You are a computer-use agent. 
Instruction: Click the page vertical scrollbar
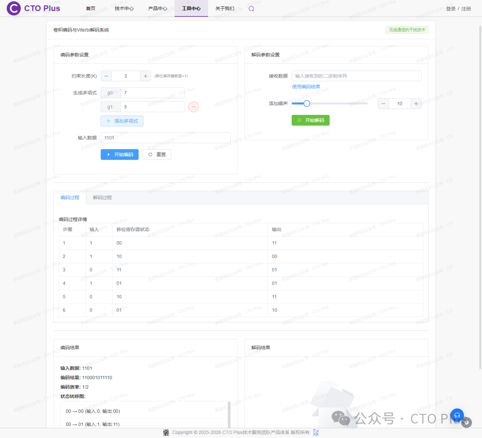(x=481, y=197)
